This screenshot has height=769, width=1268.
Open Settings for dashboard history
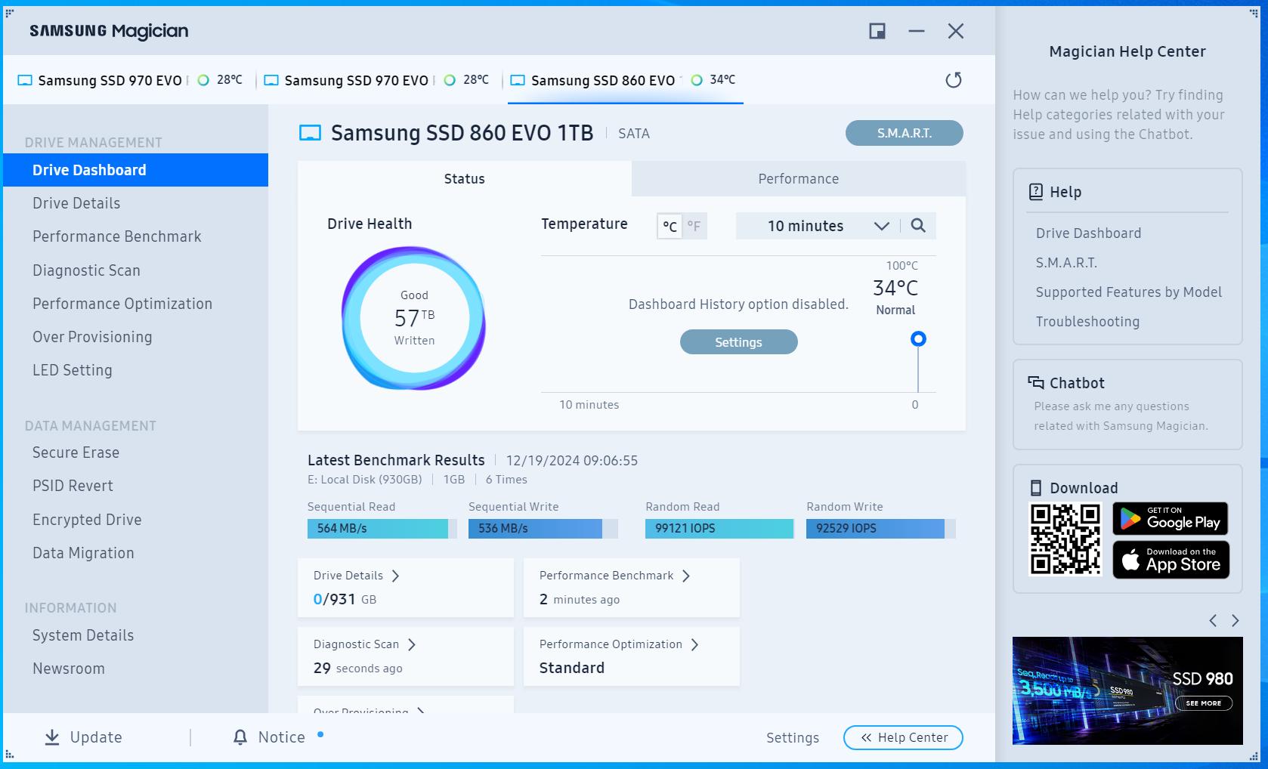coord(738,341)
